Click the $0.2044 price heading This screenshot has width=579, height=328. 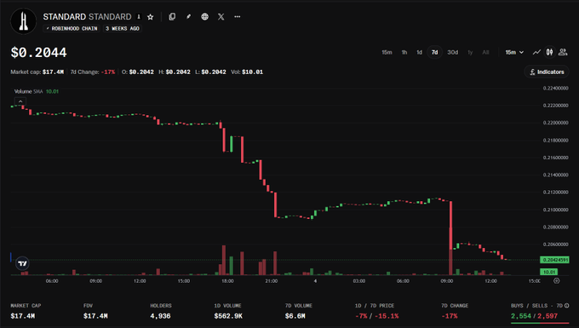tap(39, 53)
